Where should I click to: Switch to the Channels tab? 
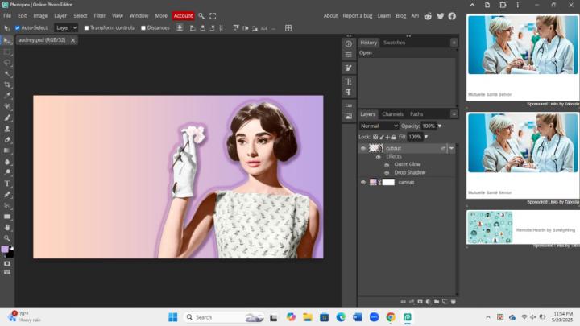click(392, 114)
